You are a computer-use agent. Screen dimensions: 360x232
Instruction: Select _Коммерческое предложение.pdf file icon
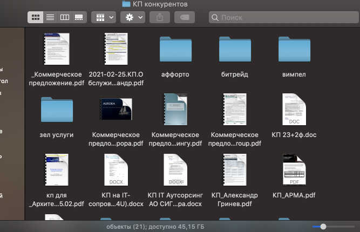pos(57,49)
